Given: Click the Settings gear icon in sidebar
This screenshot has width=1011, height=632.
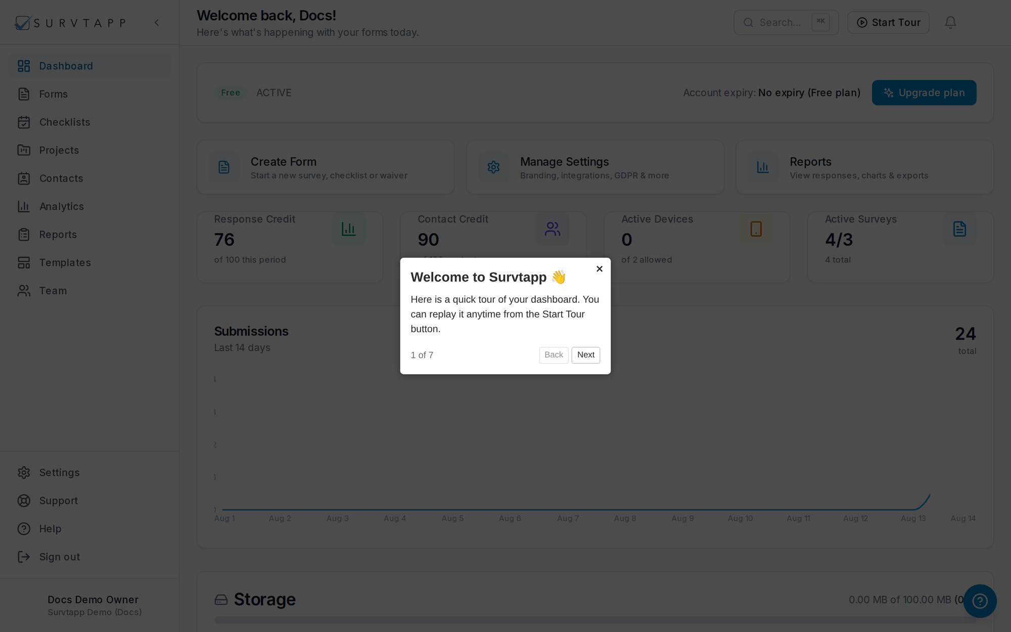Looking at the screenshot, I should point(24,473).
